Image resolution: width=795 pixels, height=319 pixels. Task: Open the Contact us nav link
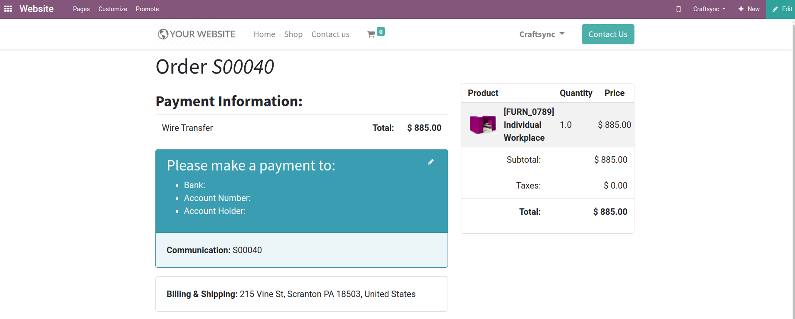coord(330,34)
